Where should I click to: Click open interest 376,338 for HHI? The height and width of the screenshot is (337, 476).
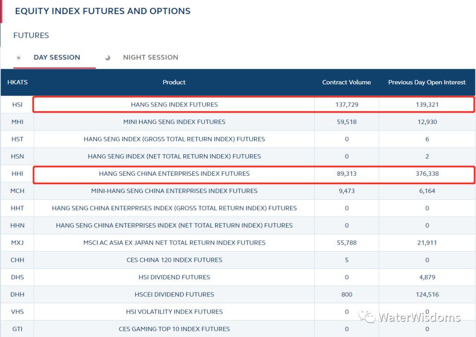(427, 174)
